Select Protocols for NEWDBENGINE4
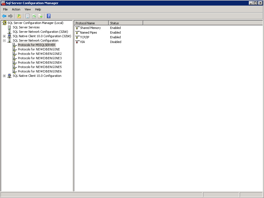This screenshot has width=264, height=198. [40, 63]
